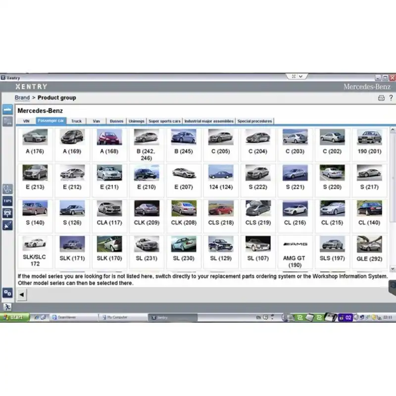
Task: Open the Truck tab
Action: [76, 121]
